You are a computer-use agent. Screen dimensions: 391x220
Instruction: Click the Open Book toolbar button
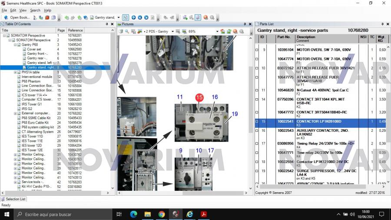tap(17, 17)
